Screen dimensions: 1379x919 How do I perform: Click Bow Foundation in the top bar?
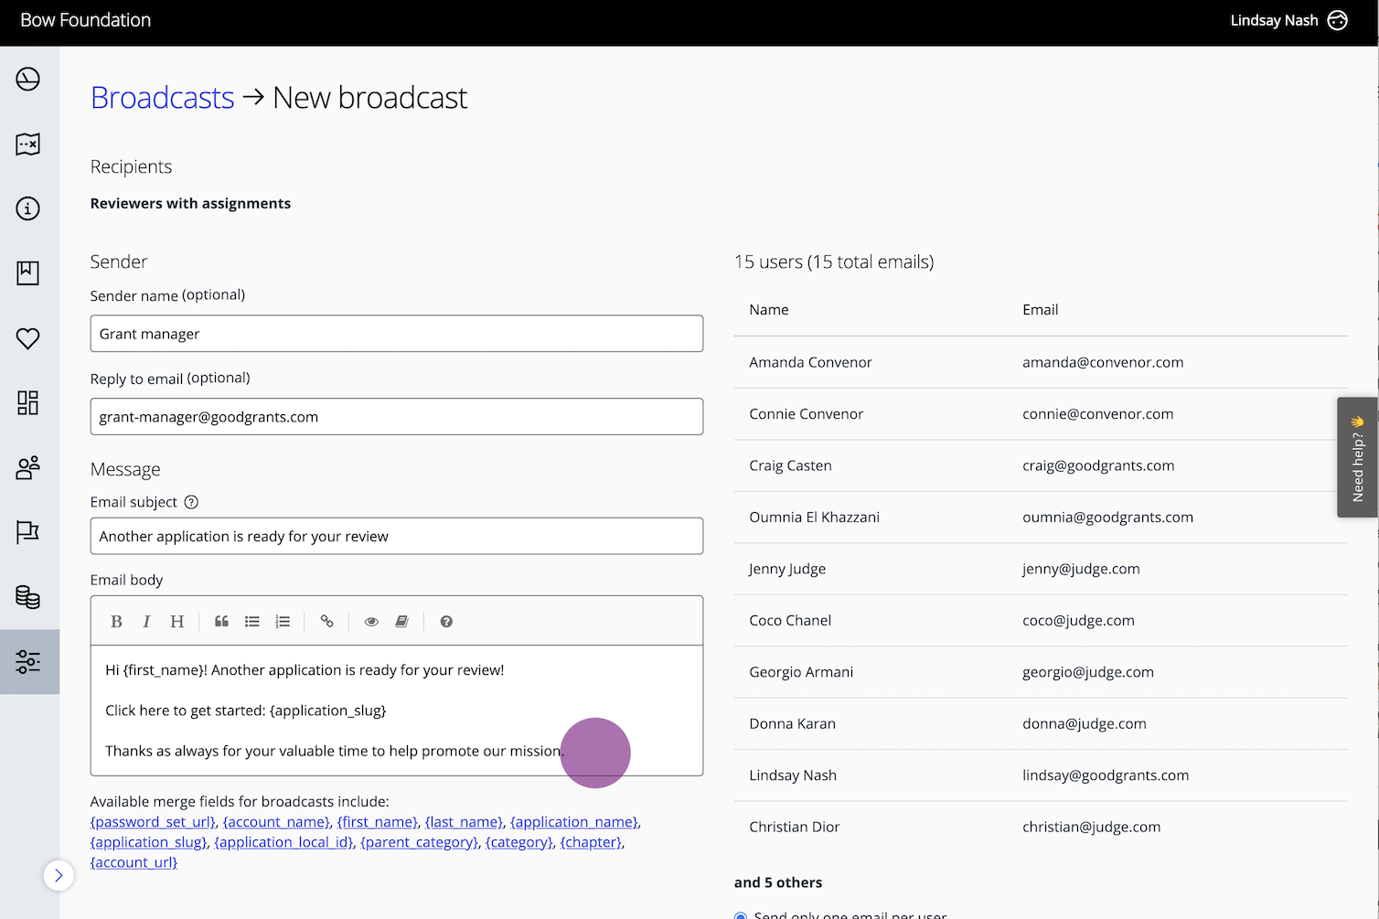click(x=85, y=19)
